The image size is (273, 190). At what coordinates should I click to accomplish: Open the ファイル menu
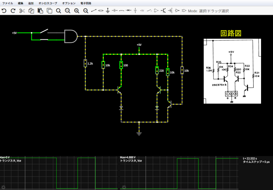pyautogui.click(x=7, y=3)
